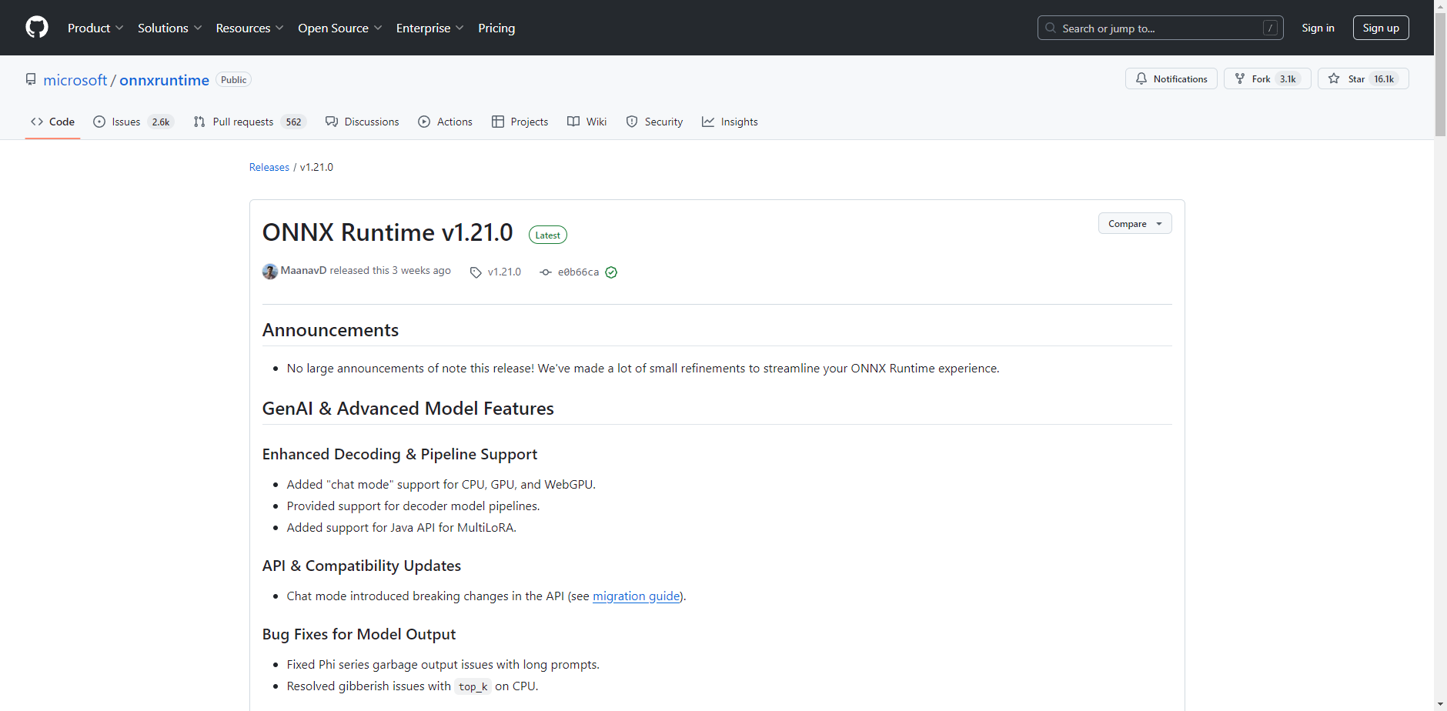Click the Issues count 2.6k badge
1447x711 pixels.
(x=161, y=122)
